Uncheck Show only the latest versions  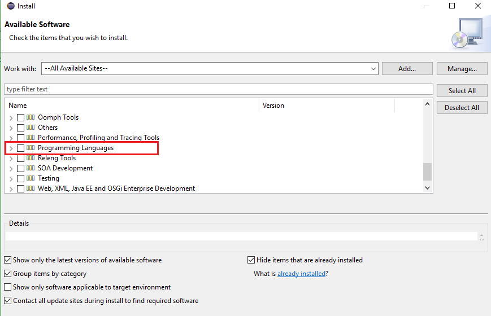tap(7, 260)
